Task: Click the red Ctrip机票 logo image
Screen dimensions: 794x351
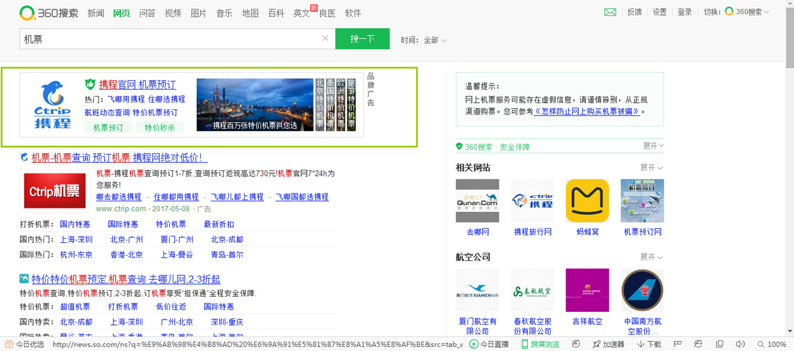Action: (x=55, y=191)
